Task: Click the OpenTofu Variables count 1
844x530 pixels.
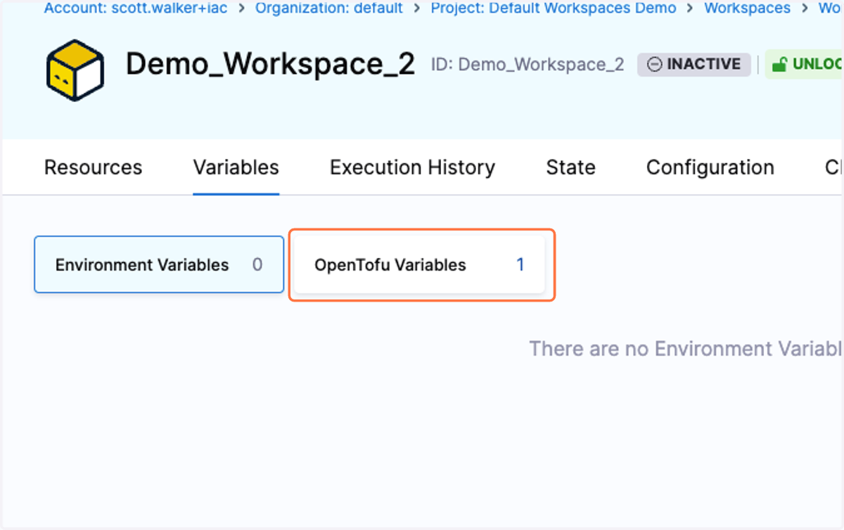Action: click(x=520, y=265)
